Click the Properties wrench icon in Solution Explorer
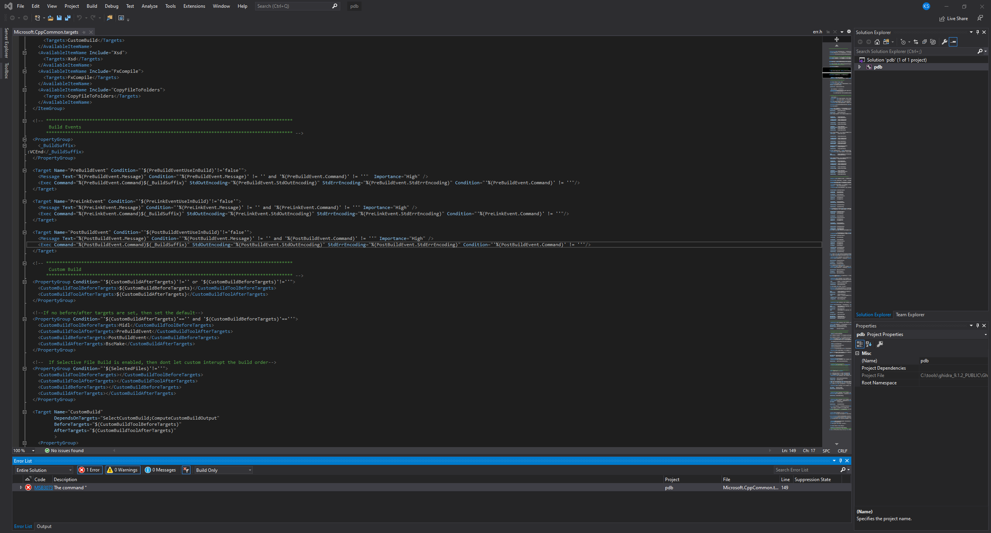Image resolution: width=991 pixels, height=533 pixels. pyautogui.click(x=945, y=42)
